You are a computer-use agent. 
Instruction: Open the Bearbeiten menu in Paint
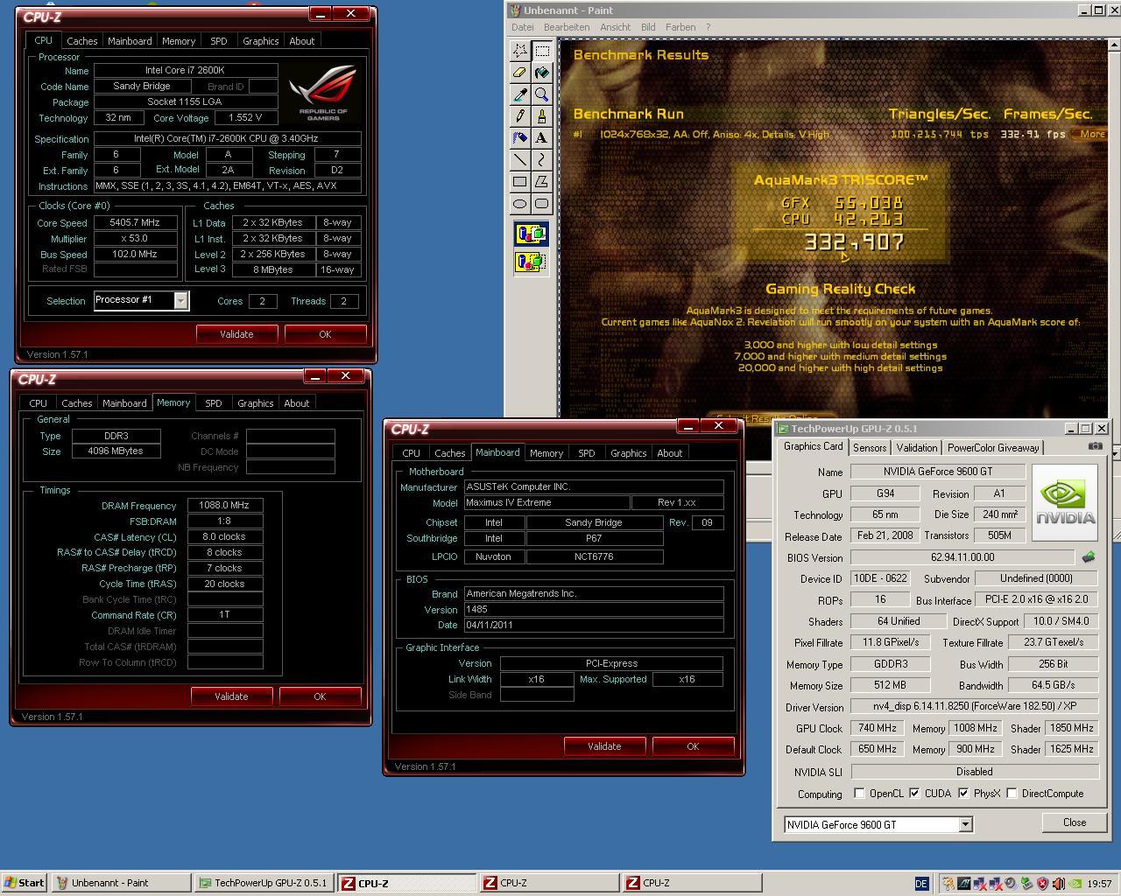[566, 27]
